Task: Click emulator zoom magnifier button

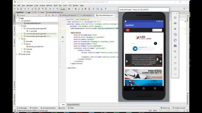Action: pyautogui.click(x=175, y=51)
